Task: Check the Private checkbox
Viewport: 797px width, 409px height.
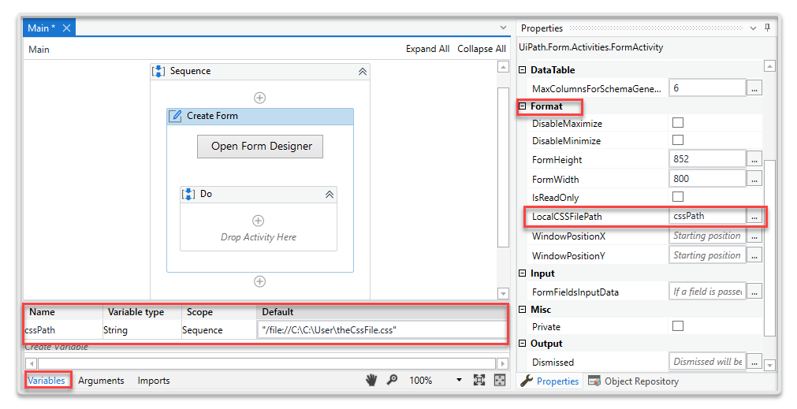Action: [677, 325]
